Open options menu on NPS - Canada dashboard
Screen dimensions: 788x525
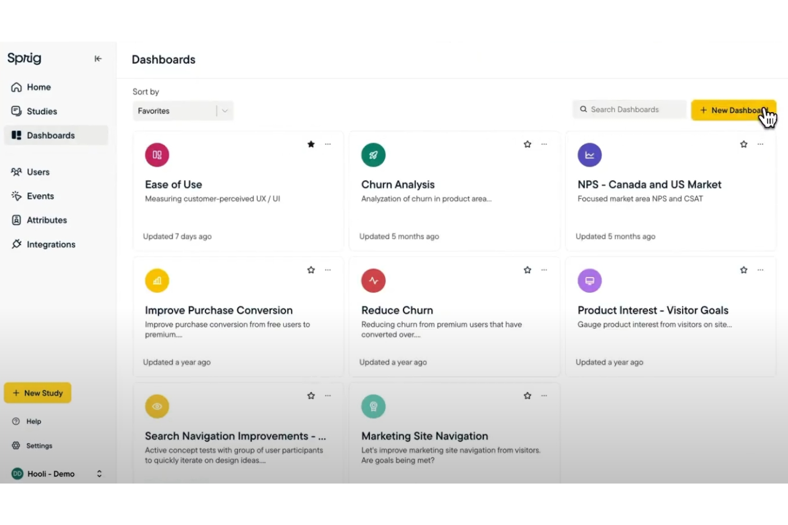click(760, 144)
